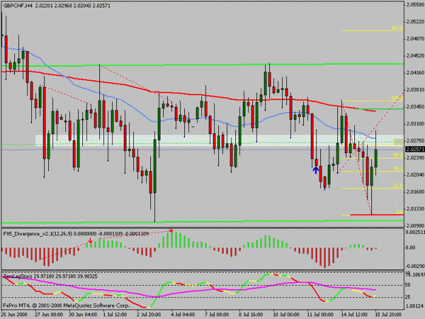The image size is (425, 319).
Task: Click the stochastic scale value 25
Action: click(x=408, y=297)
